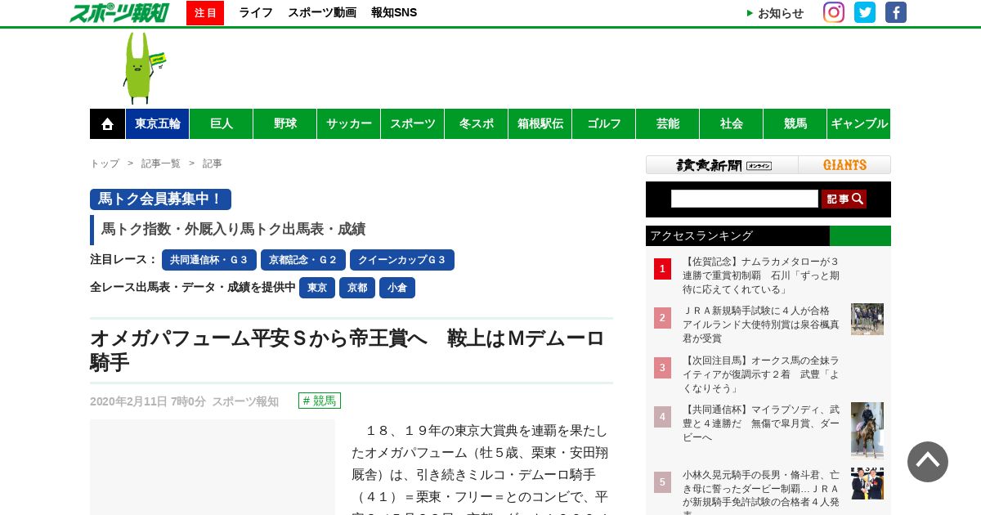Screen dimensions: 981x515
Task: Select the 社会 navigation tab
Action: click(x=732, y=123)
